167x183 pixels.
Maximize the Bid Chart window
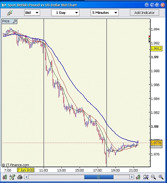point(157,5)
